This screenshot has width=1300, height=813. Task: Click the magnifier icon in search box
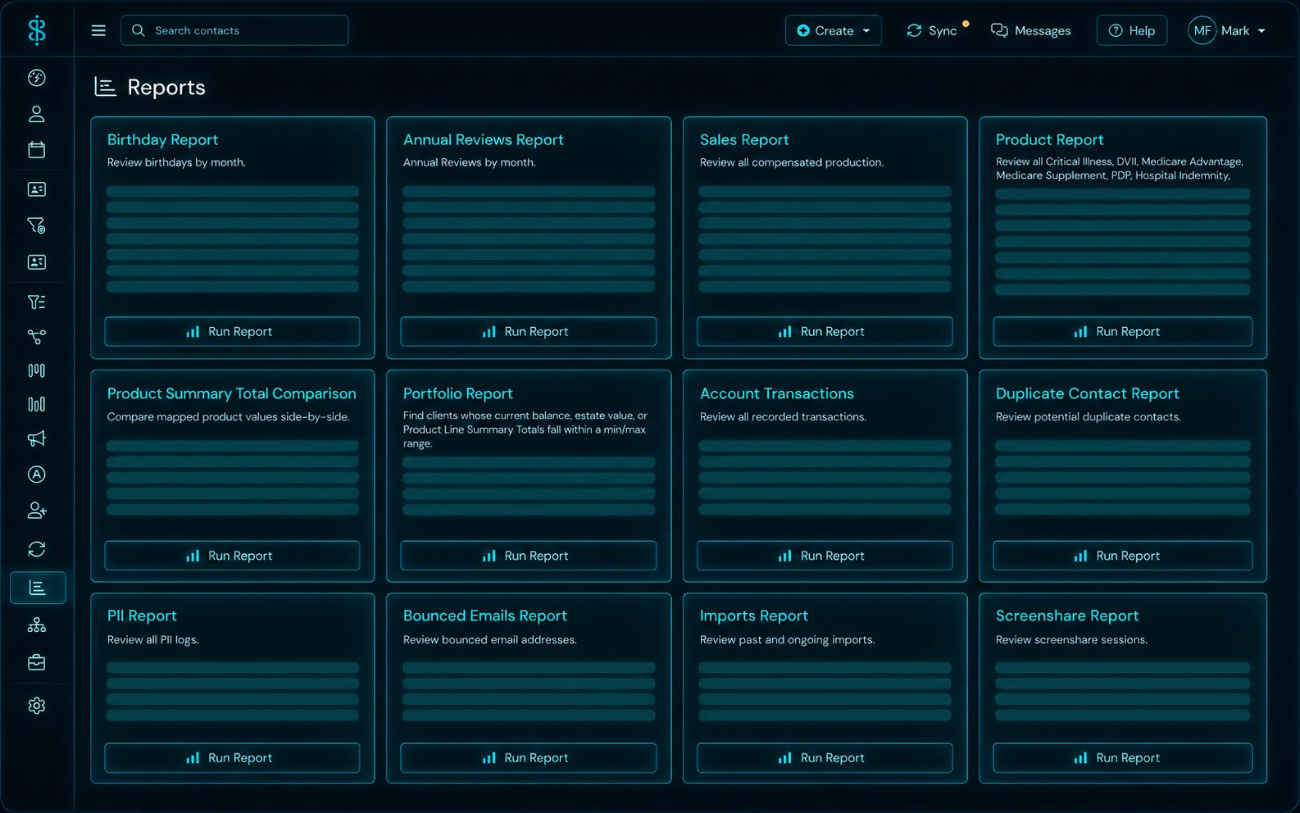(139, 30)
